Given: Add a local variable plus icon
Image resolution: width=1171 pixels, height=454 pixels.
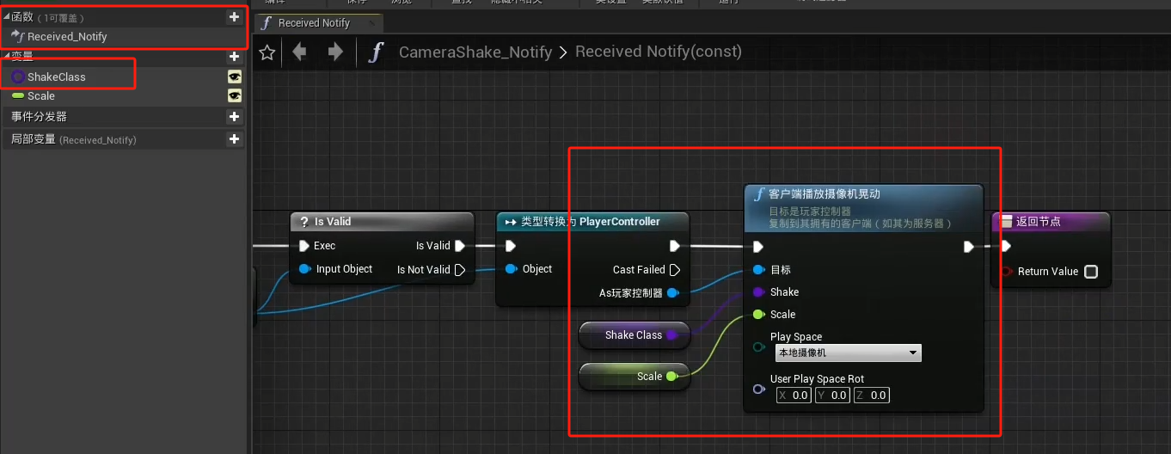Looking at the screenshot, I should (x=234, y=139).
